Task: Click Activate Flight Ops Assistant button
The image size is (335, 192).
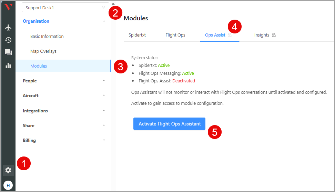Action: point(170,124)
